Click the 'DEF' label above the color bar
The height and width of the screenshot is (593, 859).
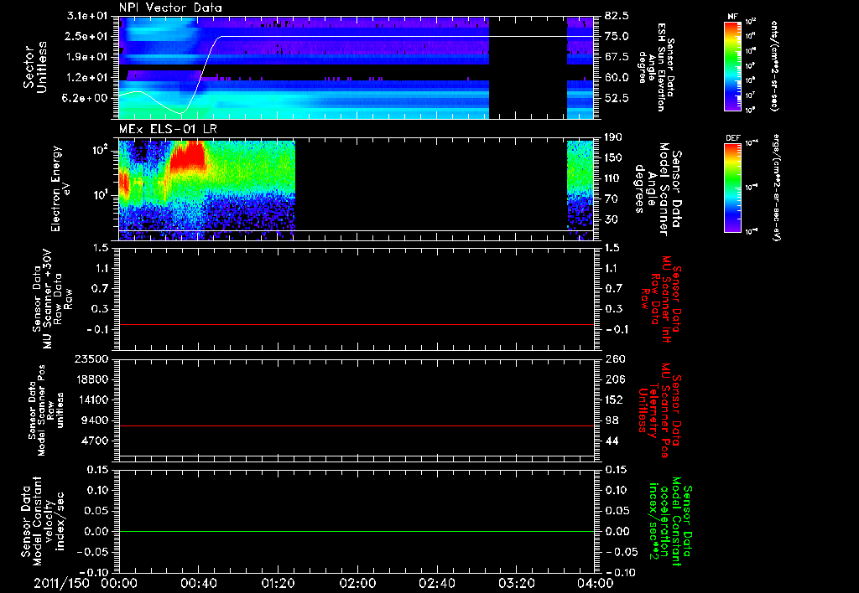point(732,138)
